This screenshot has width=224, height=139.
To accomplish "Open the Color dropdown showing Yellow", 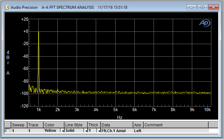I will click(62, 131).
